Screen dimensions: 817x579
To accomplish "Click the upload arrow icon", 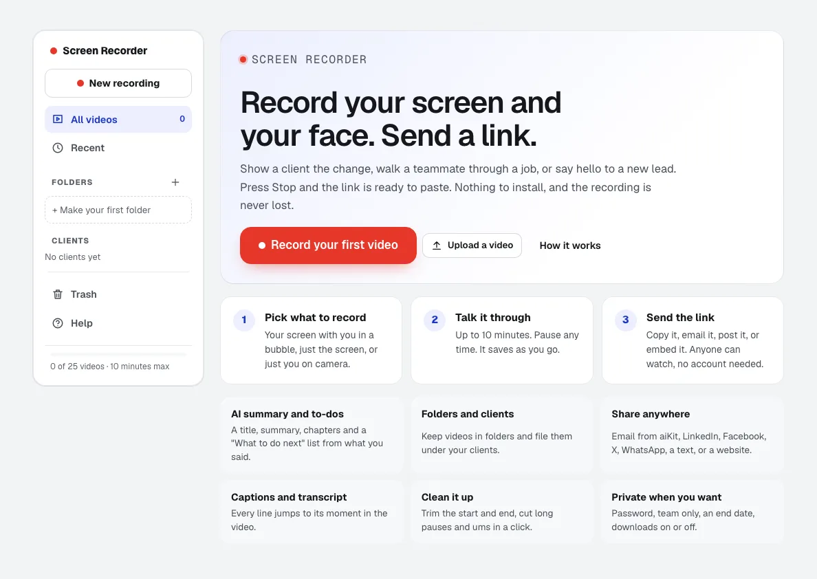I will pos(437,245).
